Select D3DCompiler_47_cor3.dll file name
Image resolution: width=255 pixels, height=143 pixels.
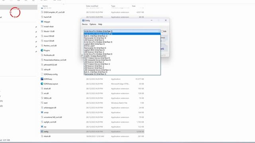(x=54, y=12)
